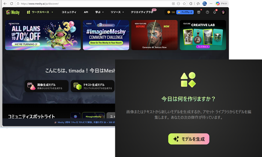Open the gift rewards icon

coord(199,12)
